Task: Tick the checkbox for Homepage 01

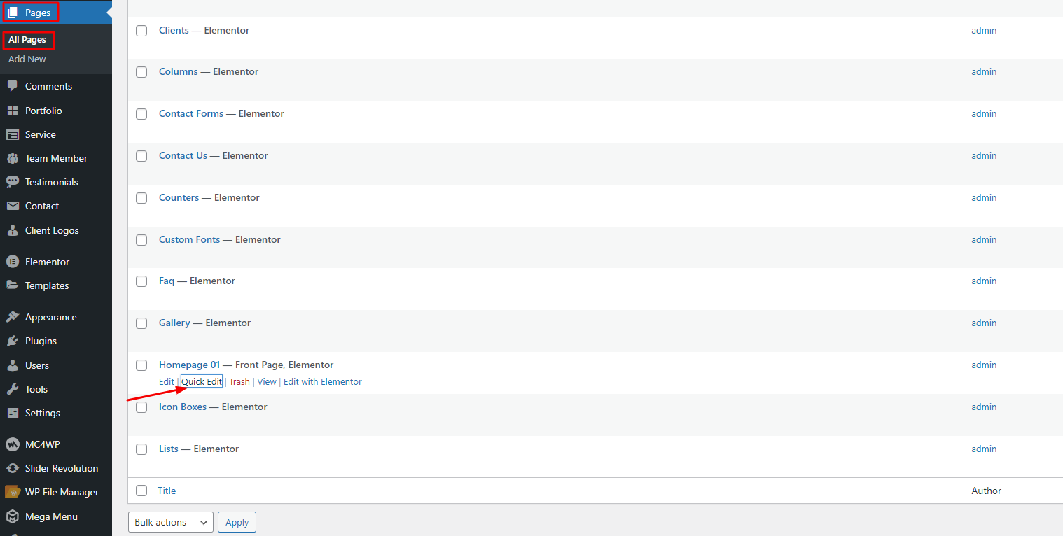Action: (x=141, y=365)
